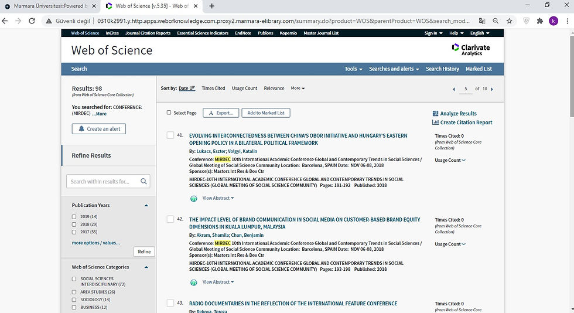Open Searches and alerts dropdown
574x313 pixels.
394,69
